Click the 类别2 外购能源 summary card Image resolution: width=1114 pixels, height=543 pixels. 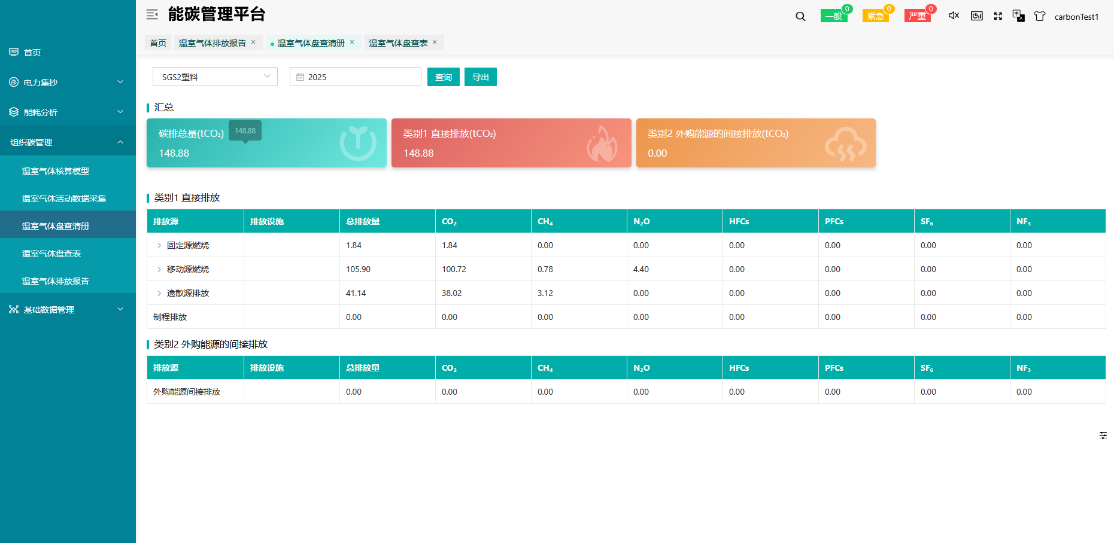pyautogui.click(x=756, y=143)
